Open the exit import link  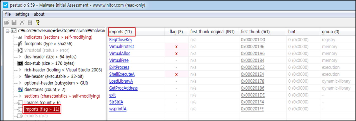pos(112,95)
